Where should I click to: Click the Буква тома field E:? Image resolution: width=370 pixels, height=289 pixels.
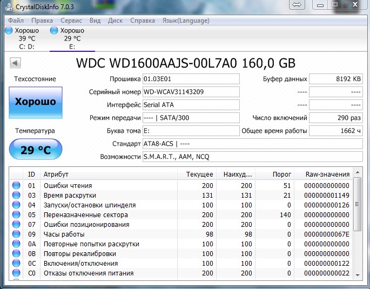pyautogui.click(x=191, y=131)
